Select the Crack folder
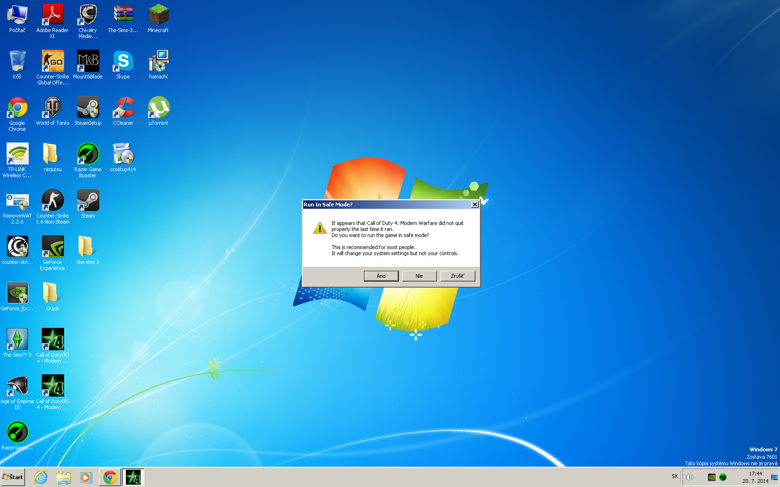This screenshot has width=780, height=487. (x=52, y=297)
